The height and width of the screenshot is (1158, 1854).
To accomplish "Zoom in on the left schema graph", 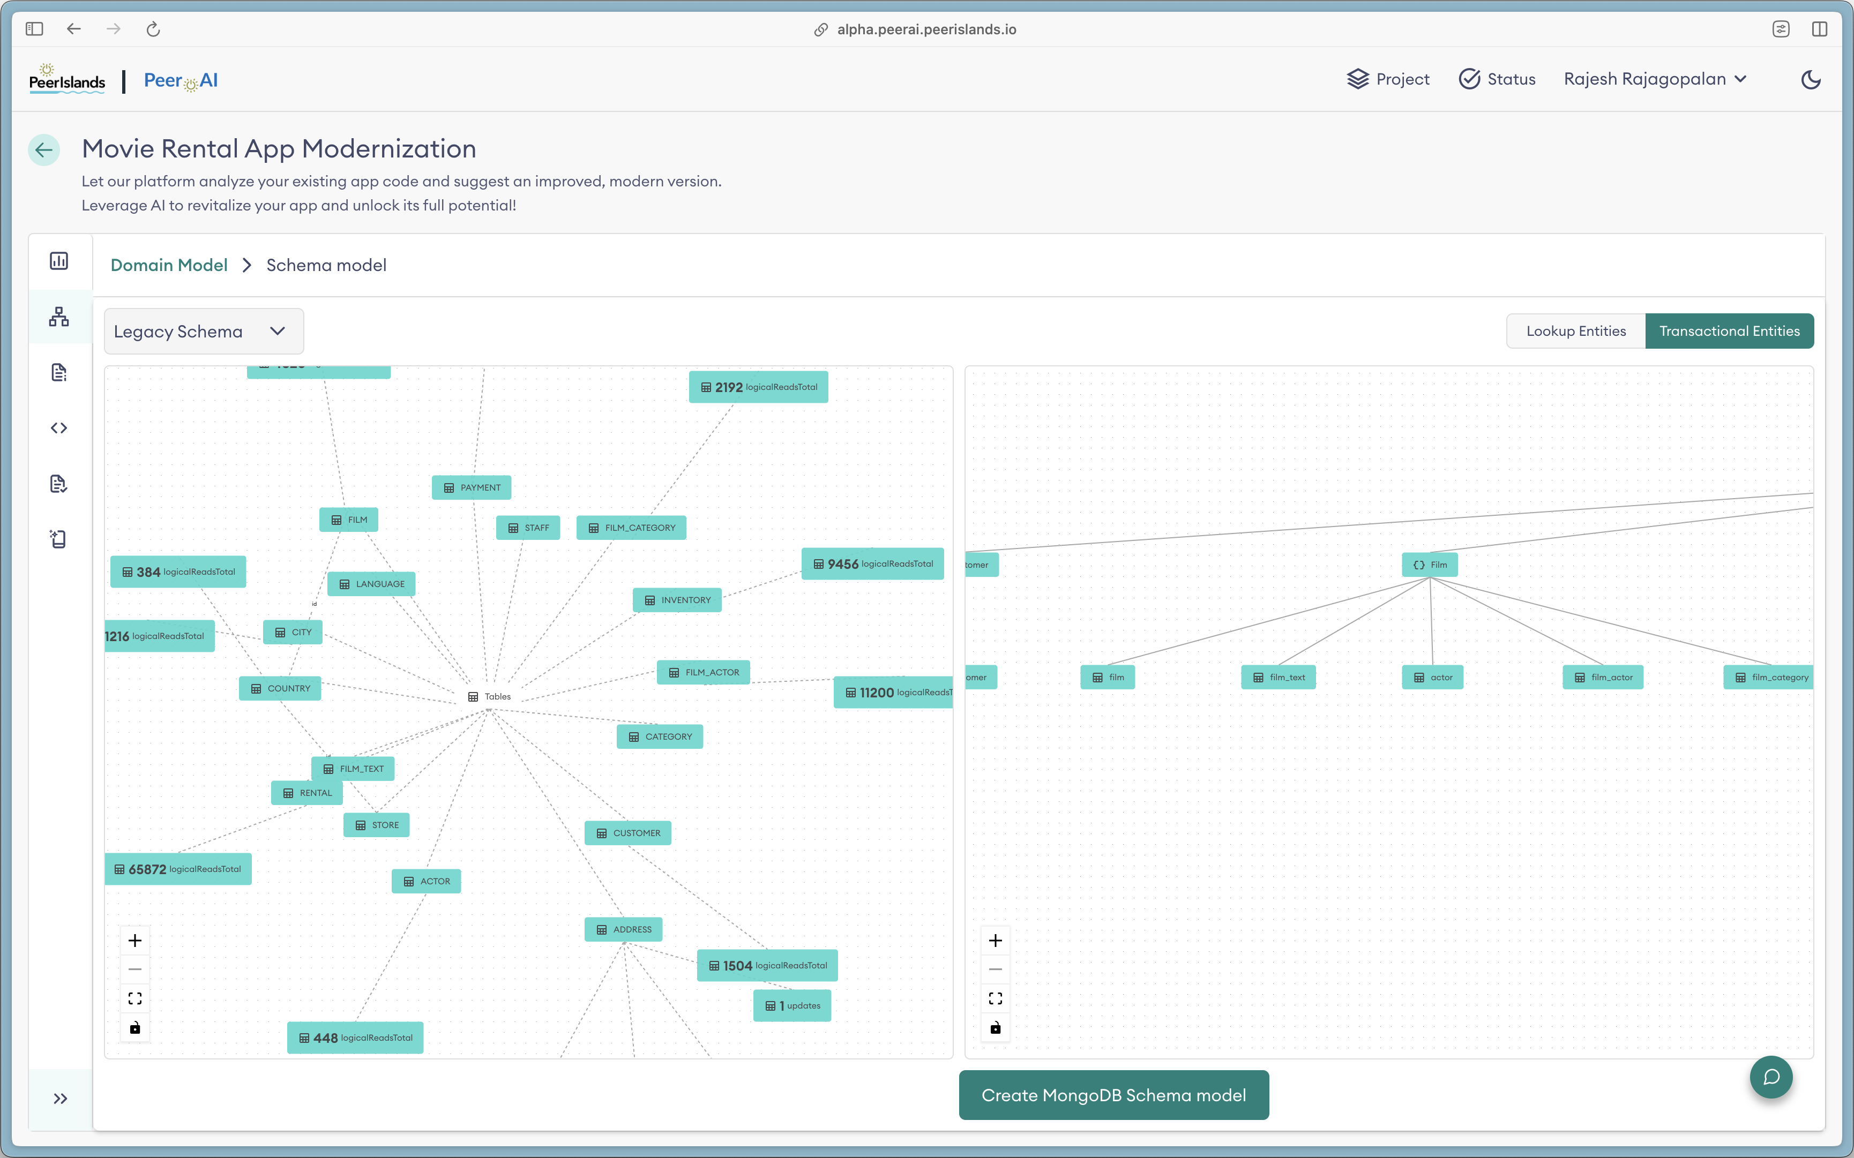I will click(135, 941).
